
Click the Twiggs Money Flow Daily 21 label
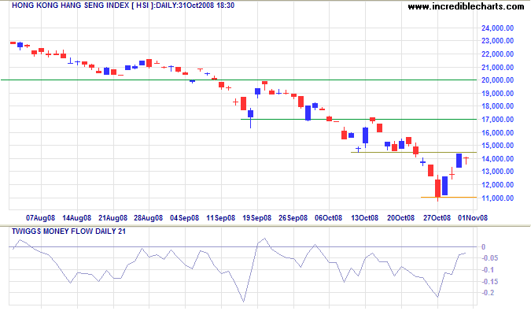click(68, 231)
